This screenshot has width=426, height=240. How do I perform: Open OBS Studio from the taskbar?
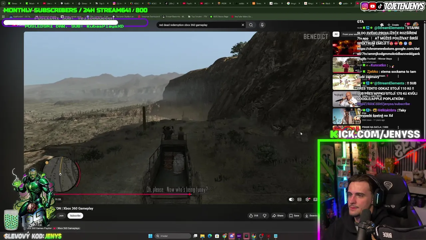point(261,236)
